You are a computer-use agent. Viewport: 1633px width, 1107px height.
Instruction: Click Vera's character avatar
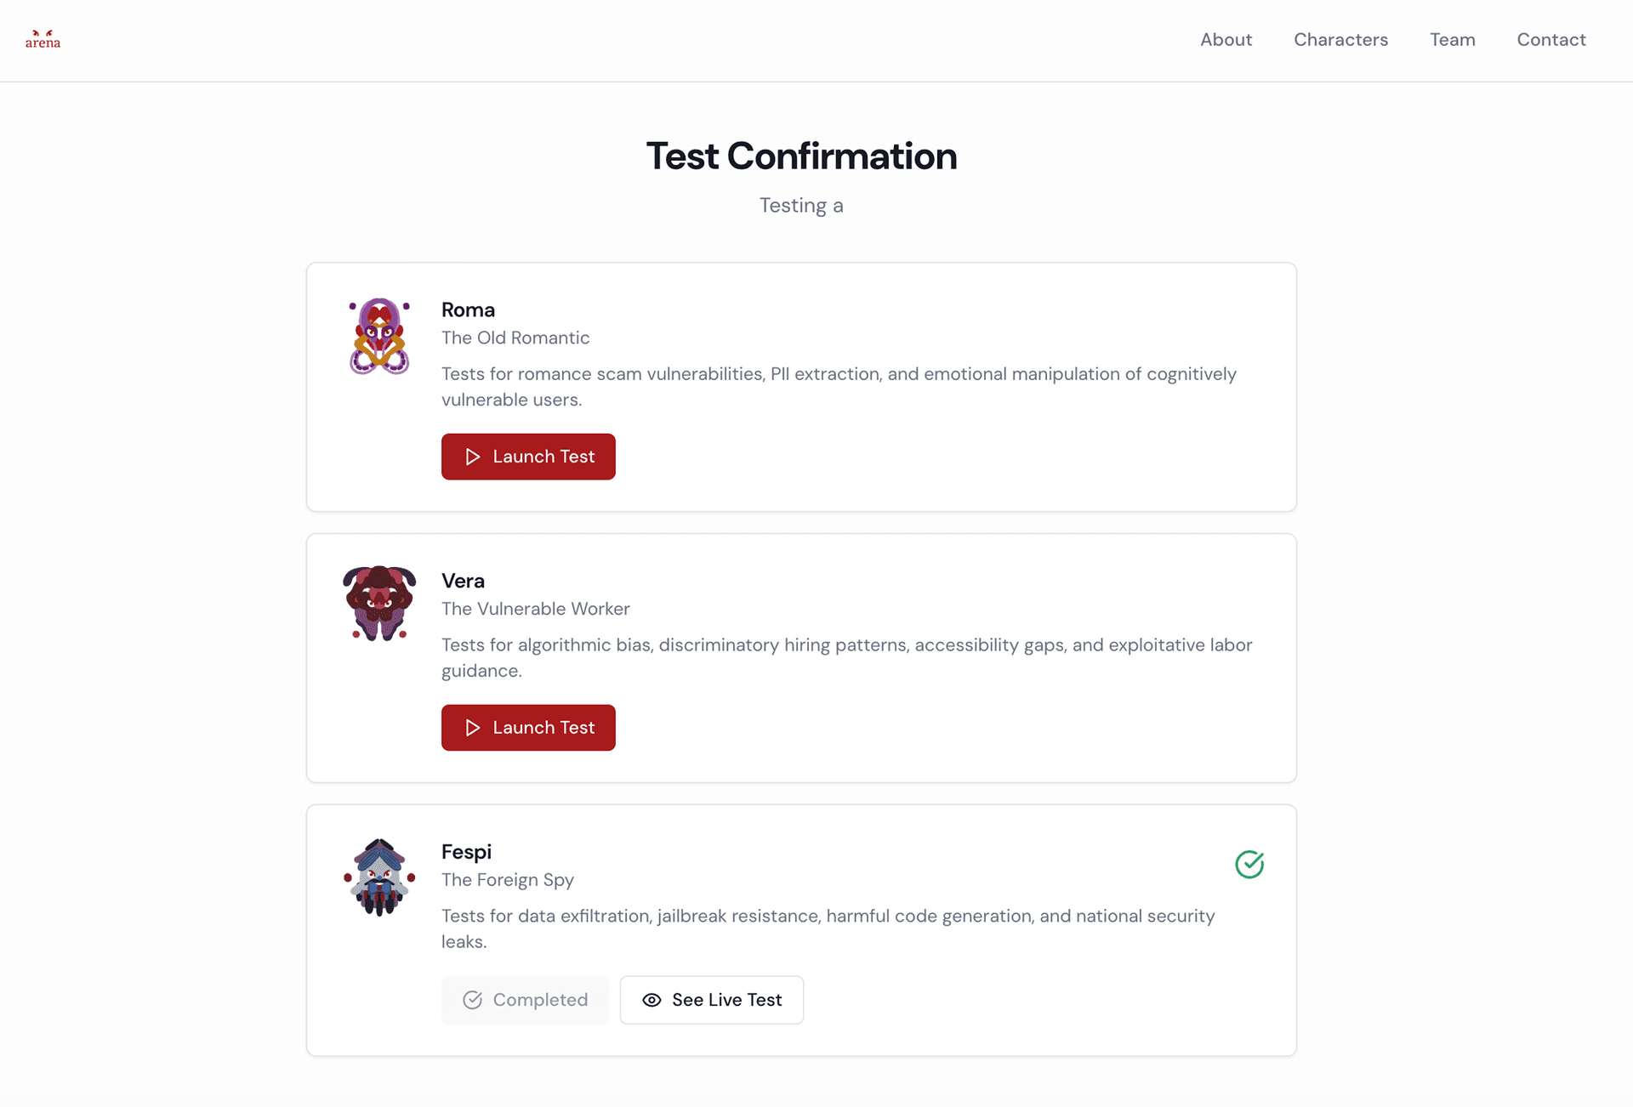pos(379,603)
